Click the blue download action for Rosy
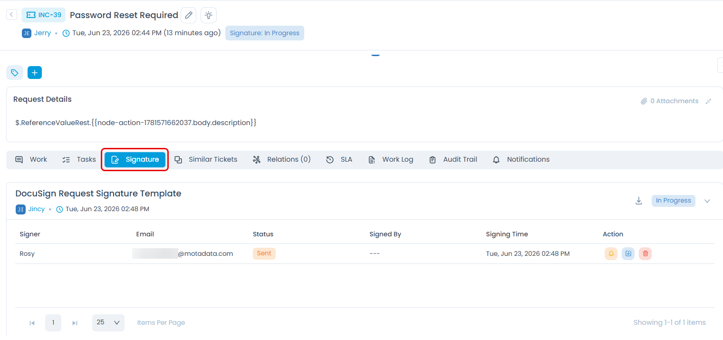723x340 pixels. tap(628, 254)
